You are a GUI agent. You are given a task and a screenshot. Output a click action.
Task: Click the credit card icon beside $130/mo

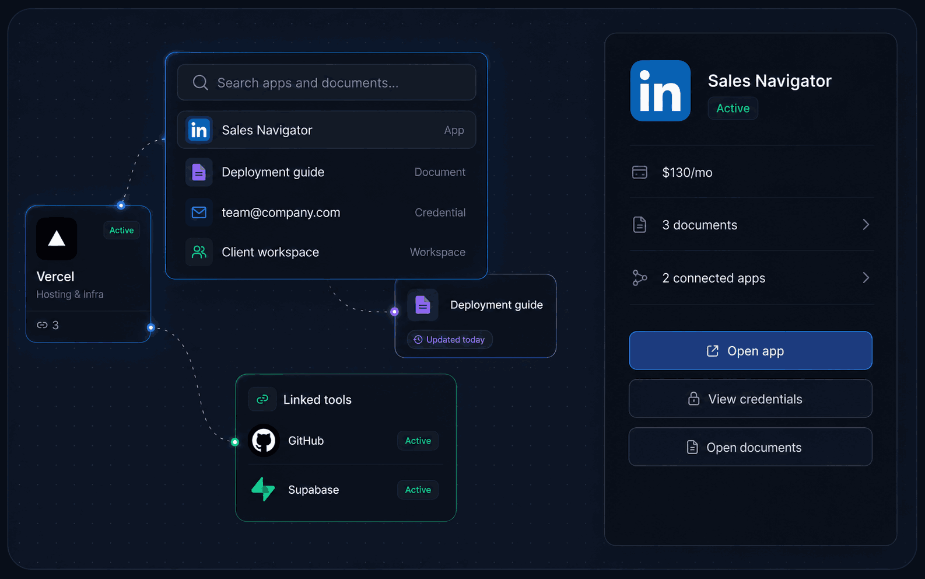pyautogui.click(x=640, y=172)
